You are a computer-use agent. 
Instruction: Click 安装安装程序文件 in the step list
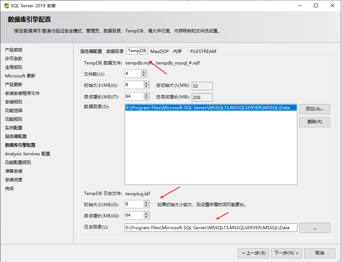[22, 93]
